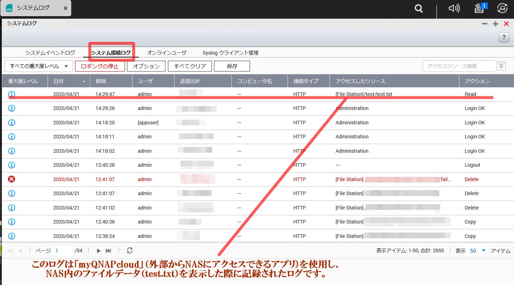Open background tasks notification icon
514x285 pixels.
[479, 8]
